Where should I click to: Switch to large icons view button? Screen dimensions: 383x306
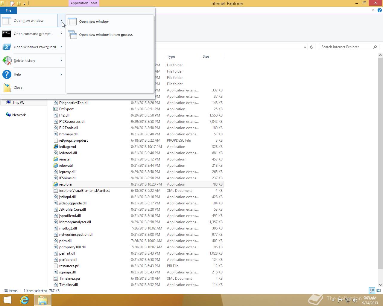coord(379,290)
